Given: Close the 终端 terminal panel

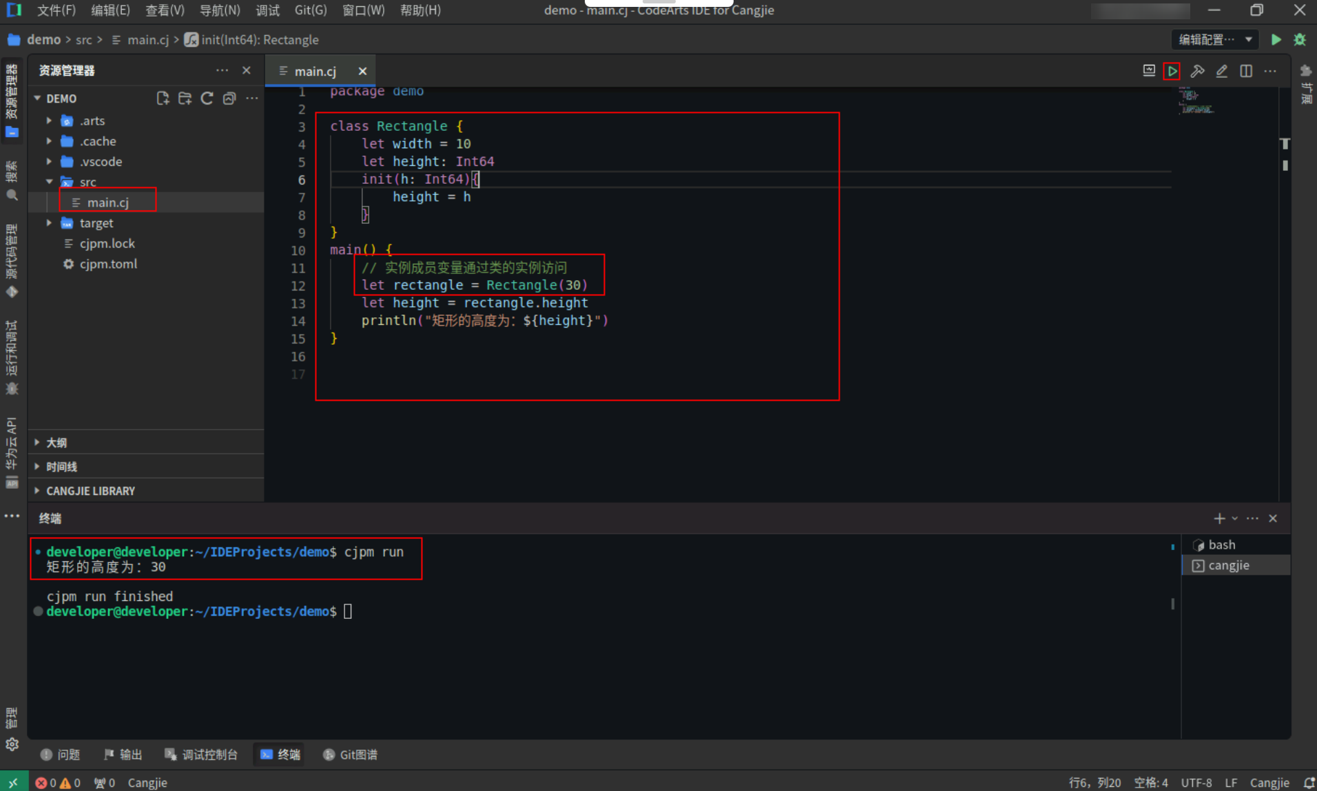Looking at the screenshot, I should (1273, 518).
